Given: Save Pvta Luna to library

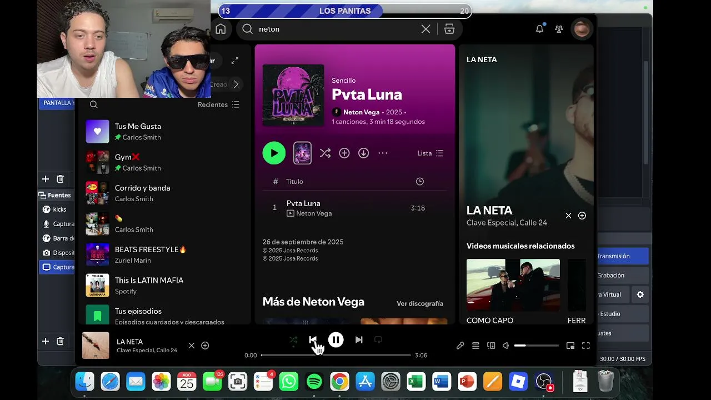Looking at the screenshot, I should tap(344, 153).
